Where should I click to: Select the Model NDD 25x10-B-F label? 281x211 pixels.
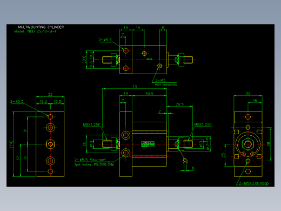tap(36, 31)
